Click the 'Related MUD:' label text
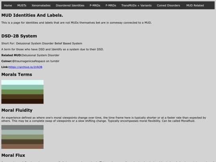Screen dimensions: 216x162 [x=12, y=55]
